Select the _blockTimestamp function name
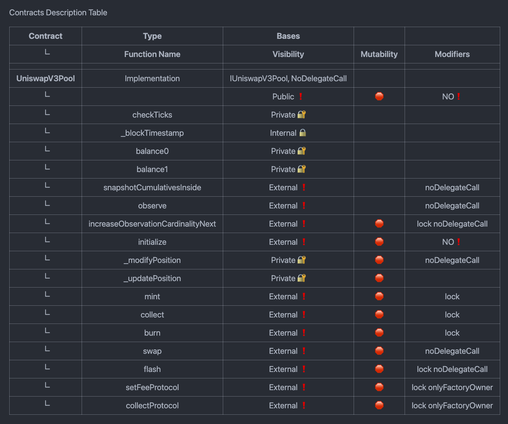The image size is (508, 424). click(x=152, y=133)
